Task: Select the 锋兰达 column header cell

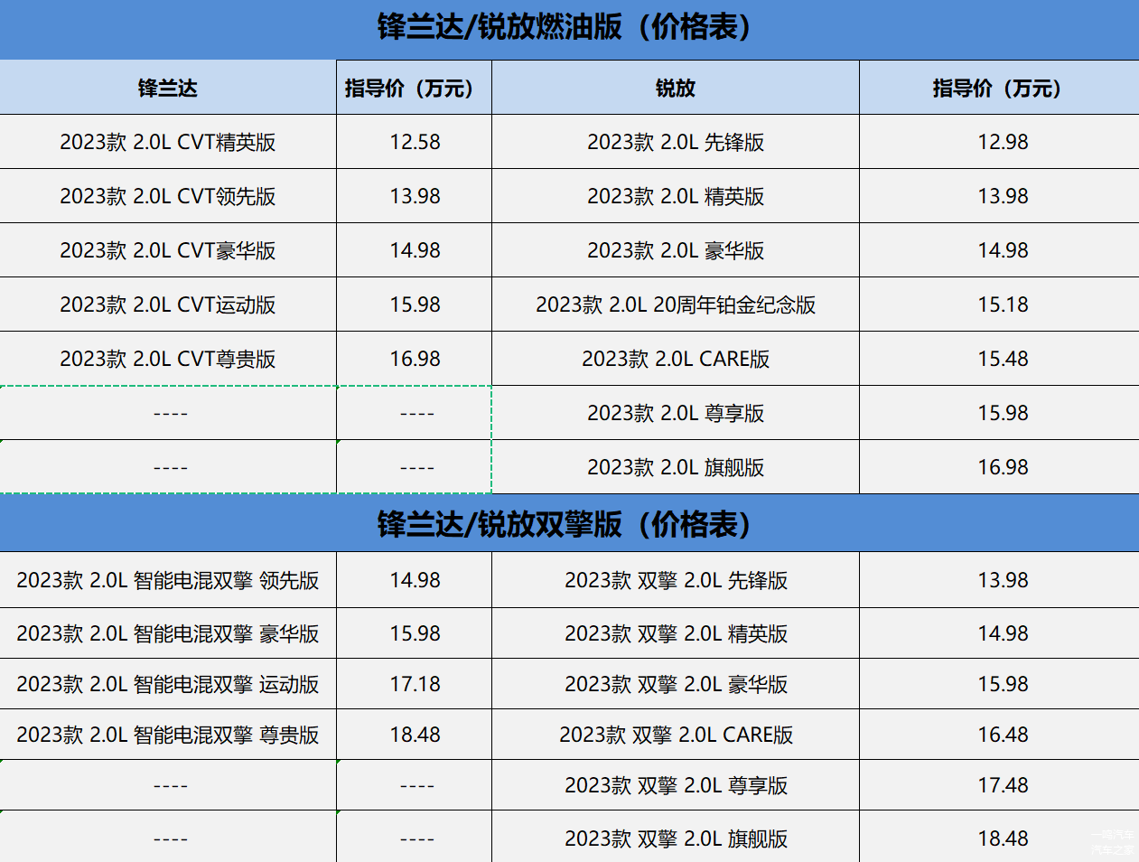Action: 168,89
